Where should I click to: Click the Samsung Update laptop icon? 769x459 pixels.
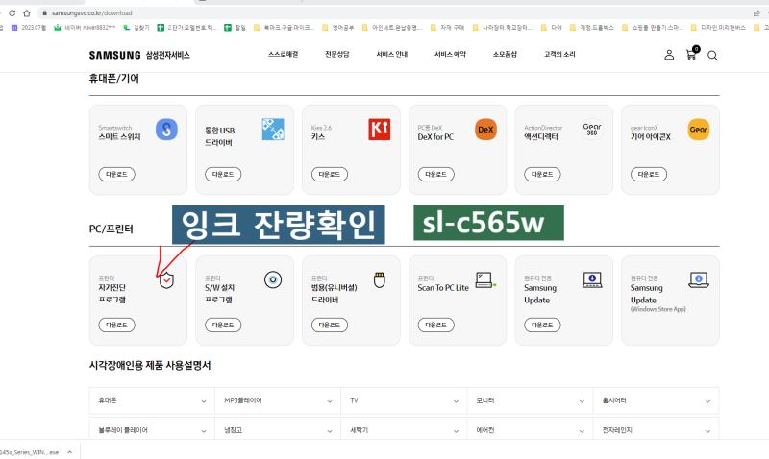coord(592,279)
